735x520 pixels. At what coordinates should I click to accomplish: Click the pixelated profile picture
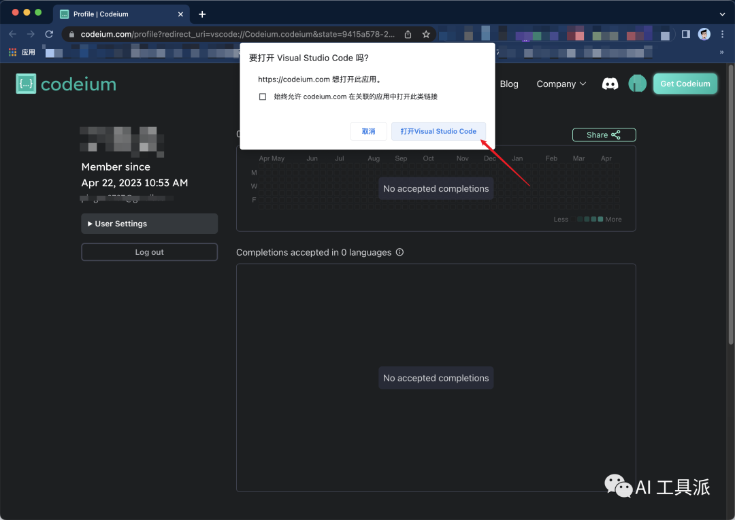tap(121, 141)
